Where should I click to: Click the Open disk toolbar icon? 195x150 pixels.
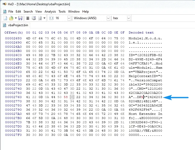point(34,18)
